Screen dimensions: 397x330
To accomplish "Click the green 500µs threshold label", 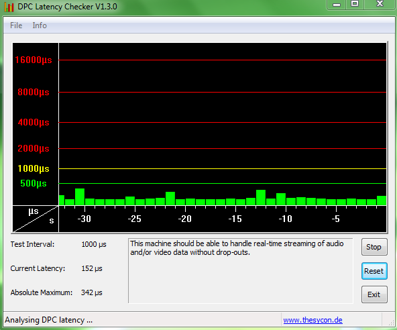I will click(34, 183).
